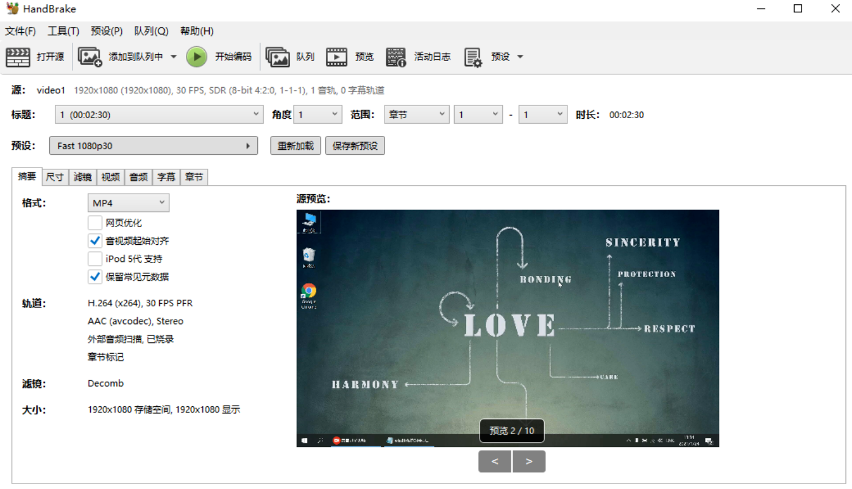Click the 保存新预设 button
Viewport: 852px width, 489px height.
[x=355, y=146]
